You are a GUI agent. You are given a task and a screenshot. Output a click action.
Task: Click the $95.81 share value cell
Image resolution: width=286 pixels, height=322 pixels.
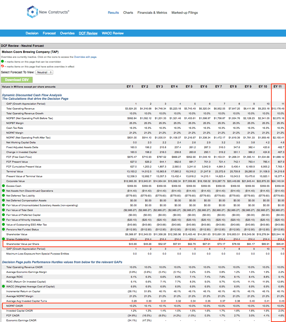[280, 244]
